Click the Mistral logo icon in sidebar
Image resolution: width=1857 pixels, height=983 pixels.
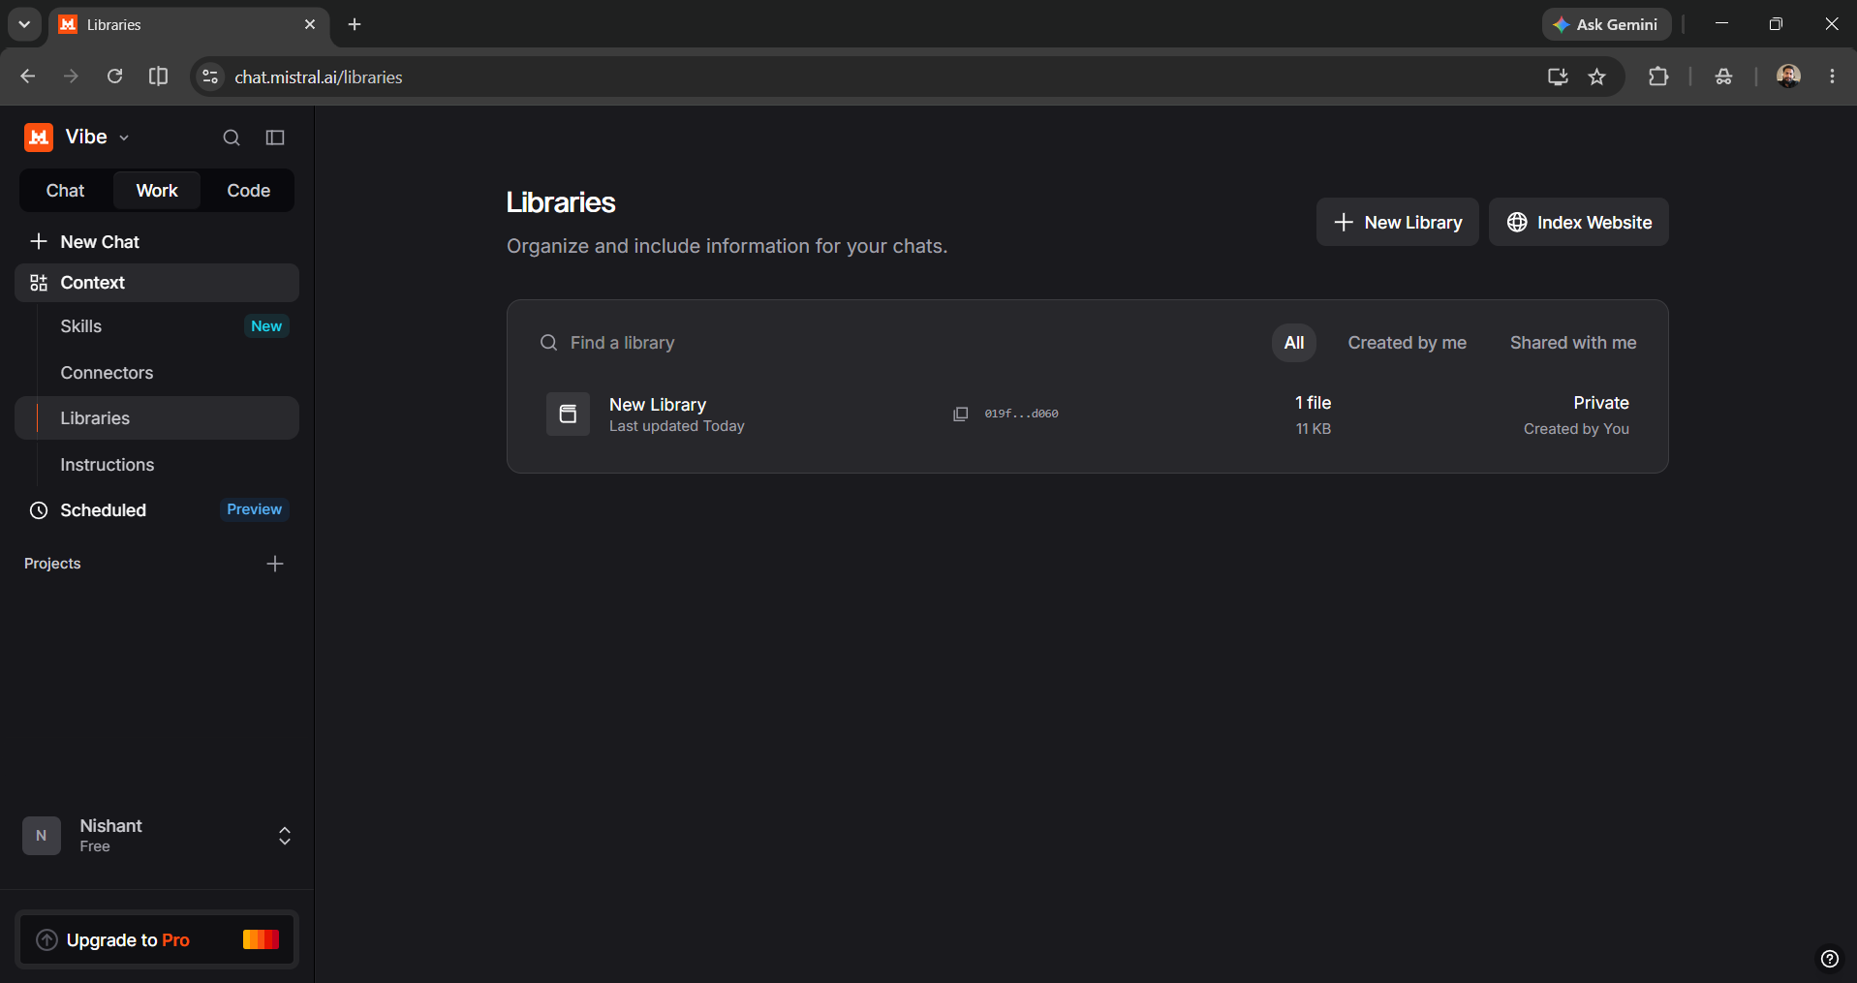click(x=39, y=138)
